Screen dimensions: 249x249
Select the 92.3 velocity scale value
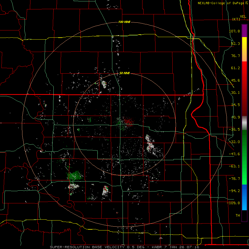coord(235,43)
